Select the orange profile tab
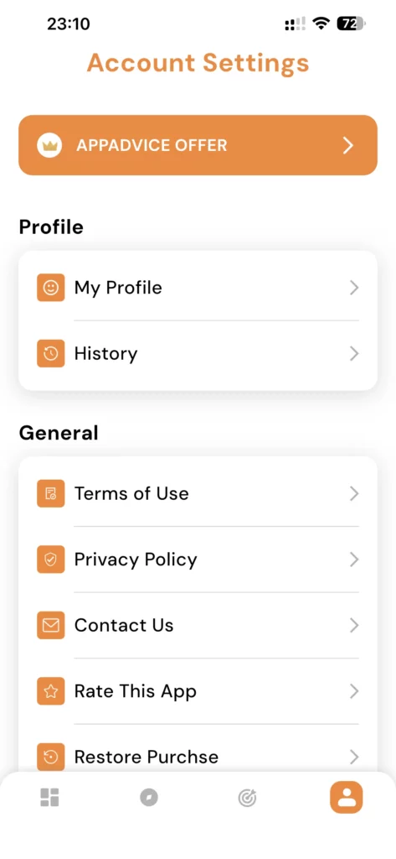Screen dimensions: 396x859 [x=347, y=797]
